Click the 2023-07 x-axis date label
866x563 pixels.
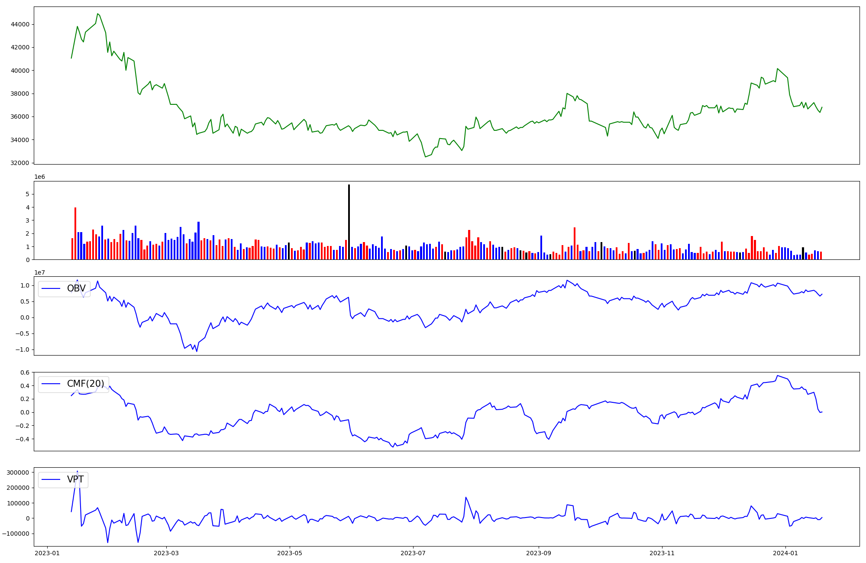(413, 553)
